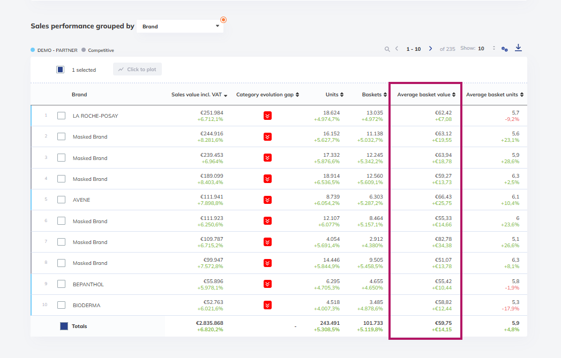Click the orange info dot by Brand dropdown
Viewport: 561px width, 358px height.
(x=223, y=20)
